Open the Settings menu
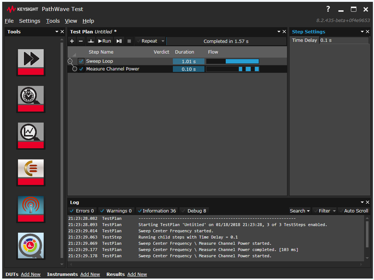Viewport: 374px width, 280px height. click(x=30, y=21)
